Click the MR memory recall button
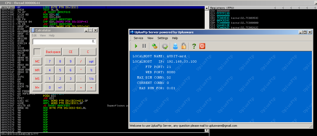 pyautogui.click(x=37, y=70)
